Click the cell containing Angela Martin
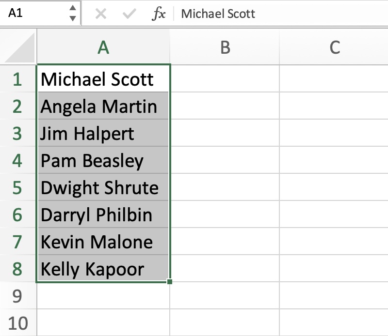Image resolution: width=388 pixels, height=336 pixels. (103, 106)
